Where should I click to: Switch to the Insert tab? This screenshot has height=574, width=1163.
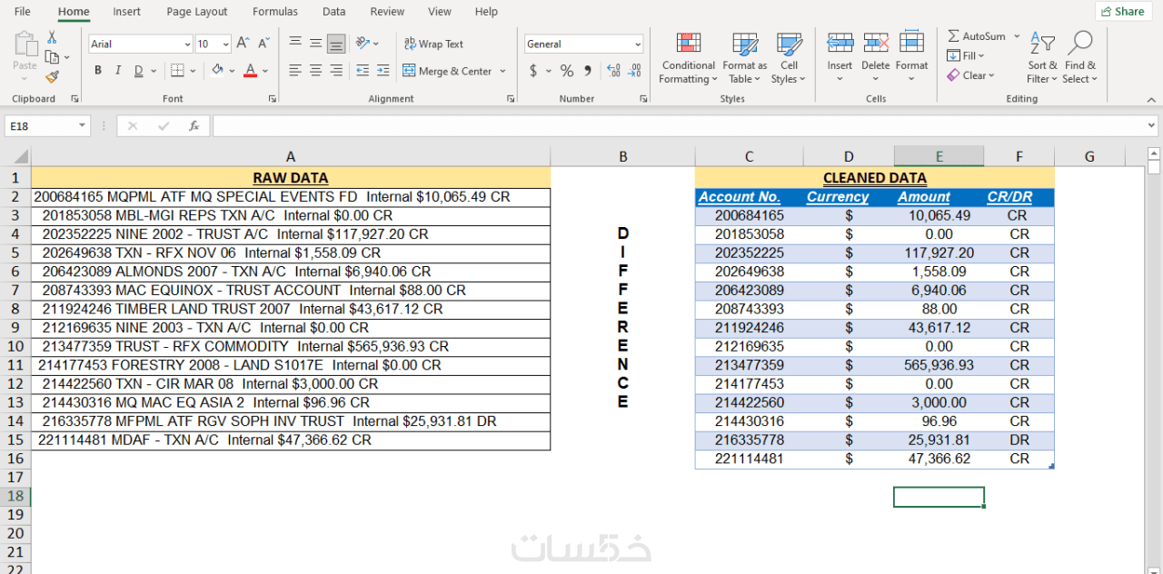coord(127,12)
